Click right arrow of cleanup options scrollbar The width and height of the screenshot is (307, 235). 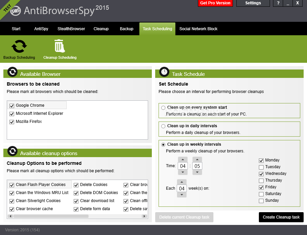144,216
